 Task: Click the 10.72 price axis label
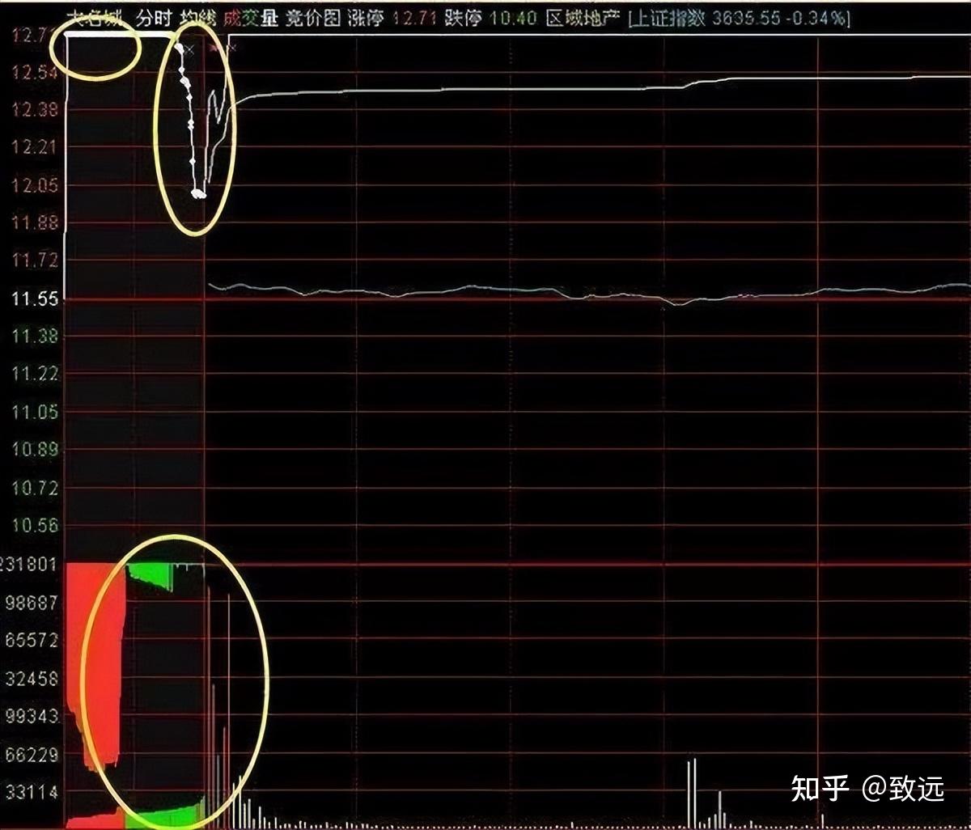[34, 488]
